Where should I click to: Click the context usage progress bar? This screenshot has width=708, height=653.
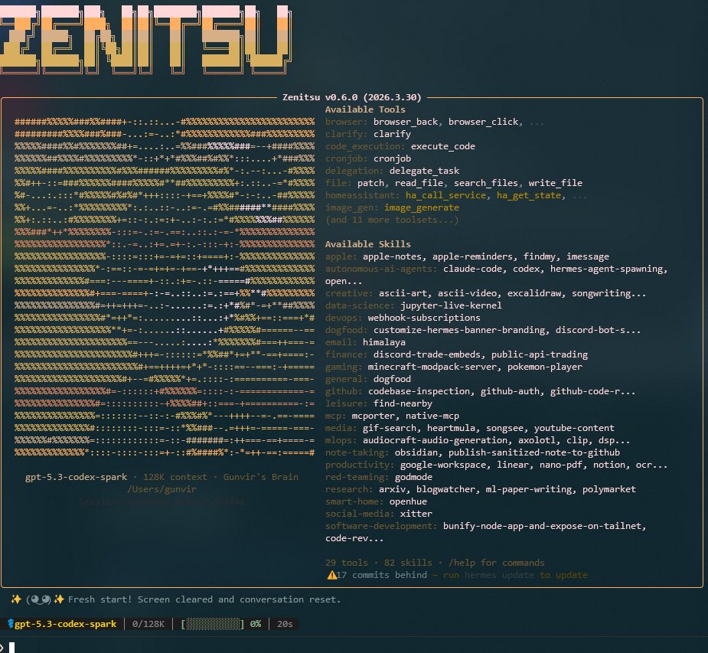point(212,624)
